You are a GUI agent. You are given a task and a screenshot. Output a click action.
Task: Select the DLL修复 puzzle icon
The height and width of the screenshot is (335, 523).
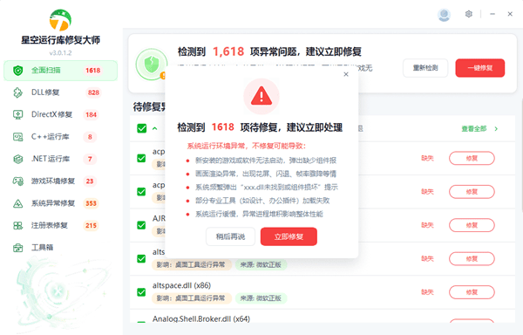(18, 92)
